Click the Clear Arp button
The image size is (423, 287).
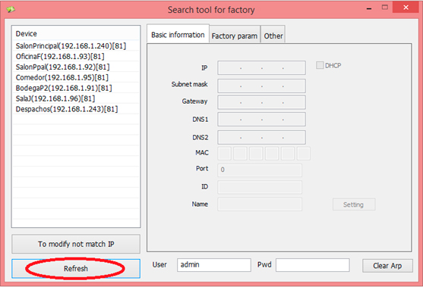click(x=387, y=266)
